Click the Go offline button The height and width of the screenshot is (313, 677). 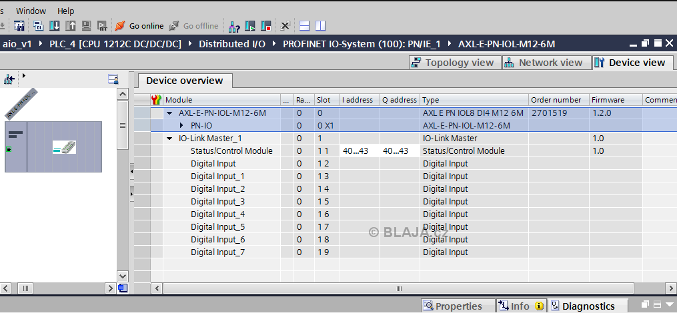click(193, 26)
